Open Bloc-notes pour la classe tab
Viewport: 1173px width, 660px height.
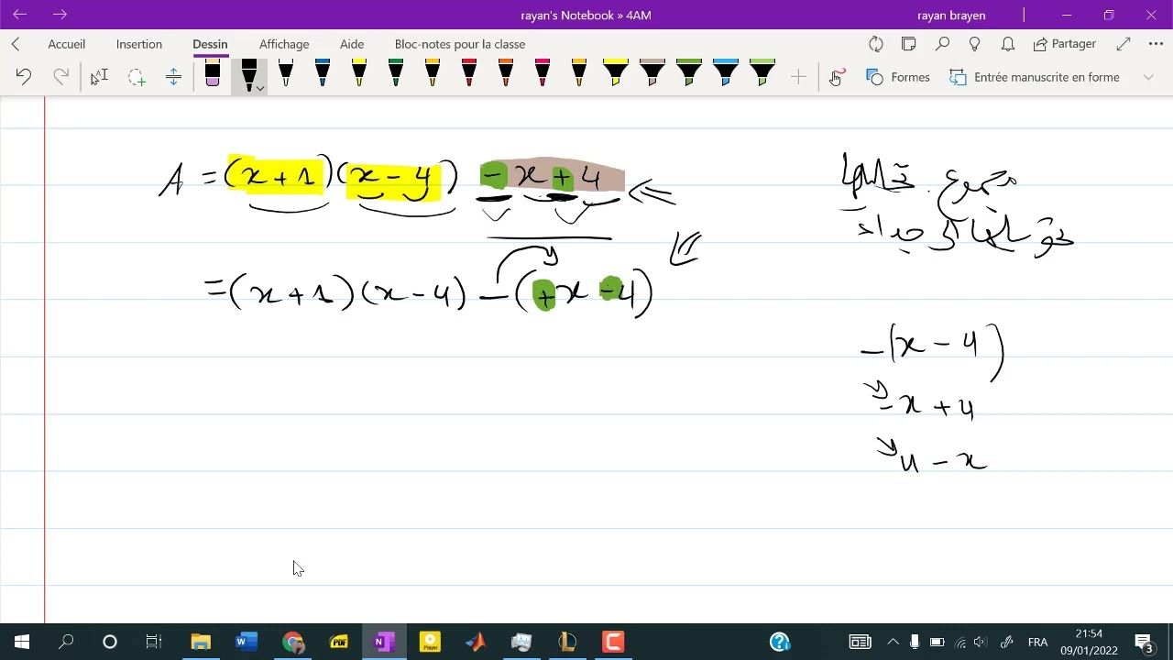460,44
